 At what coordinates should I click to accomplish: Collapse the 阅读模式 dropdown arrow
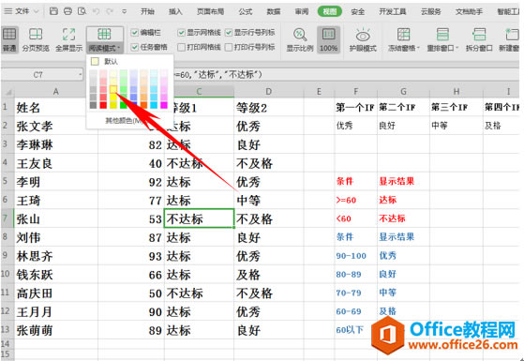pyautogui.click(x=119, y=49)
